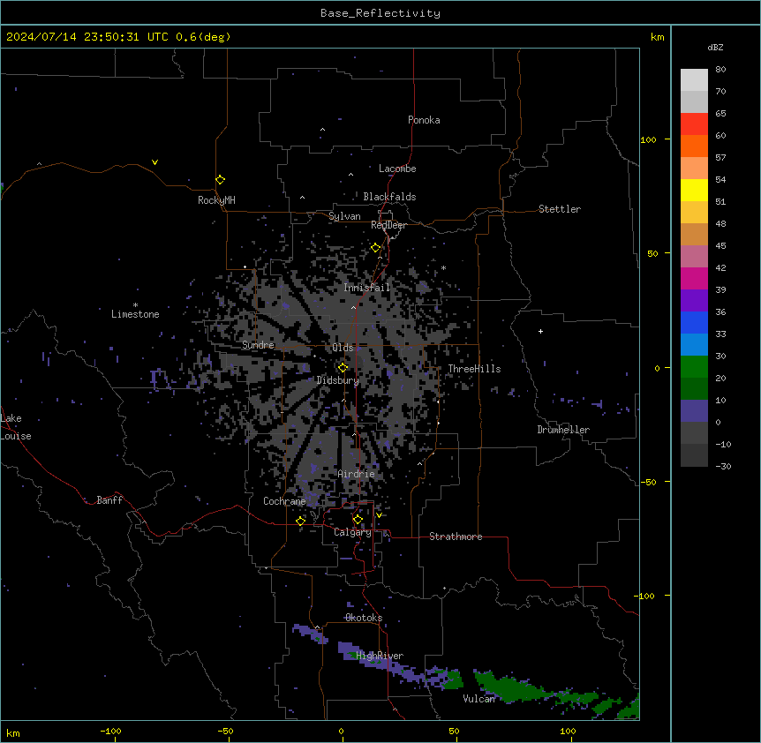Click the yellow diamond marker above Didsbury
The width and height of the screenshot is (761, 743).
[343, 368]
